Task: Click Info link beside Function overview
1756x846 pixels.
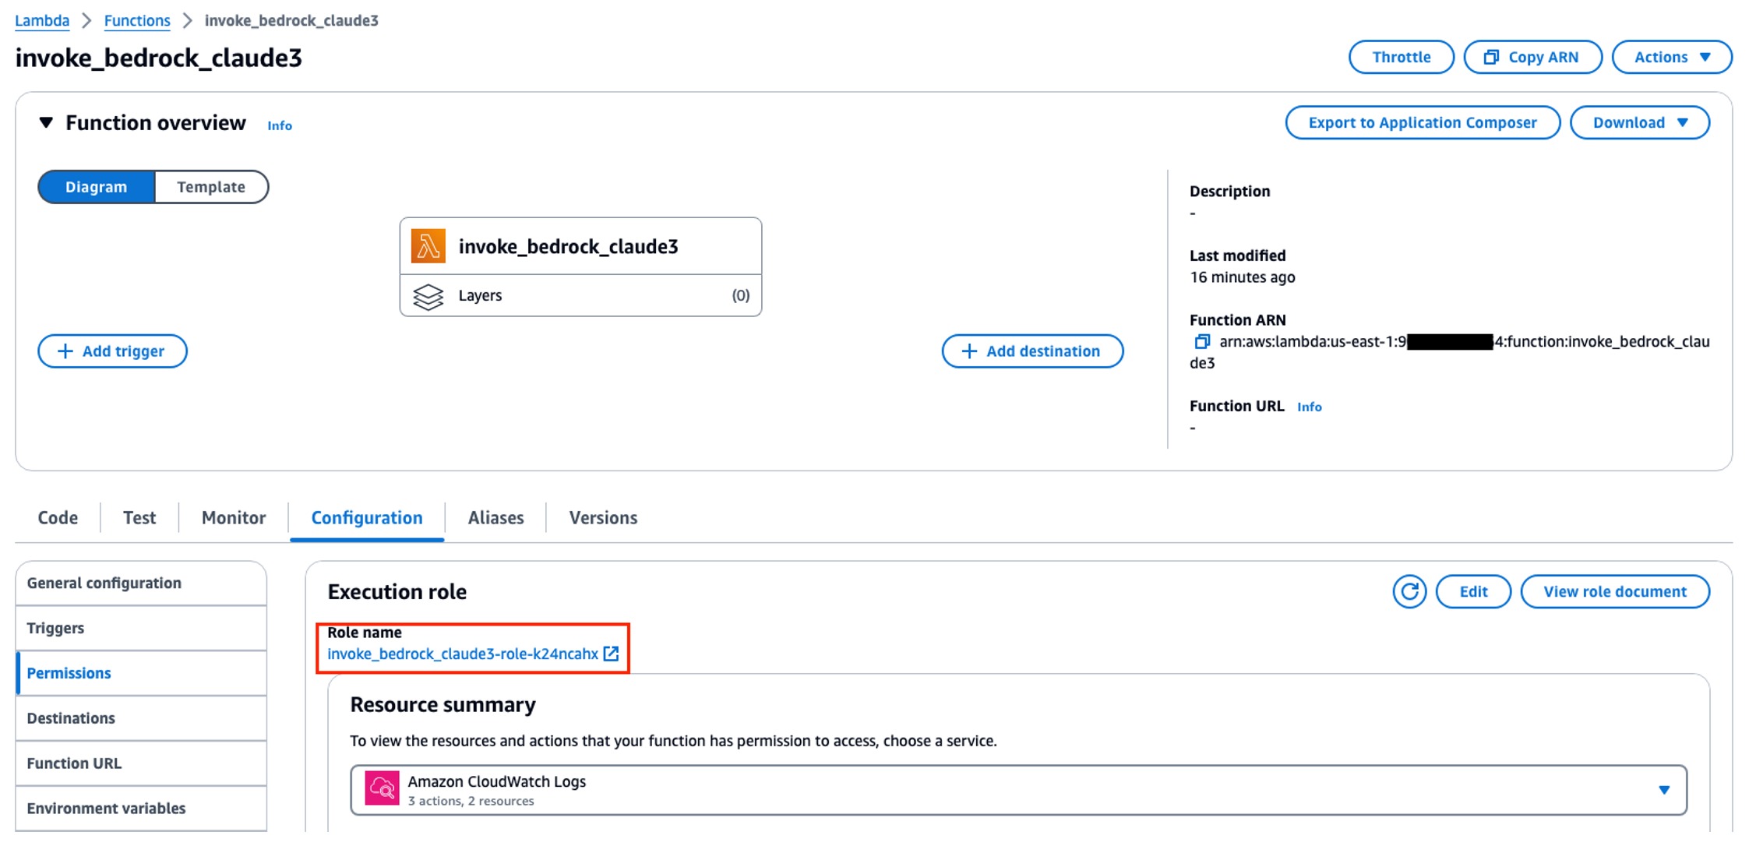Action: [x=280, y=125]
